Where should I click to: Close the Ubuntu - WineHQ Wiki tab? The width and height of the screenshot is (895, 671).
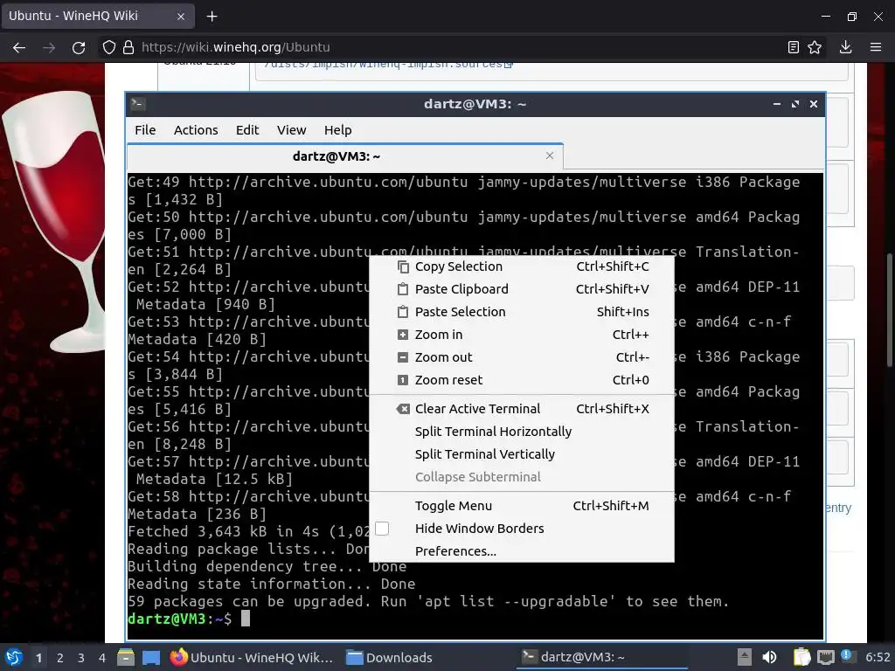[181, 17]
